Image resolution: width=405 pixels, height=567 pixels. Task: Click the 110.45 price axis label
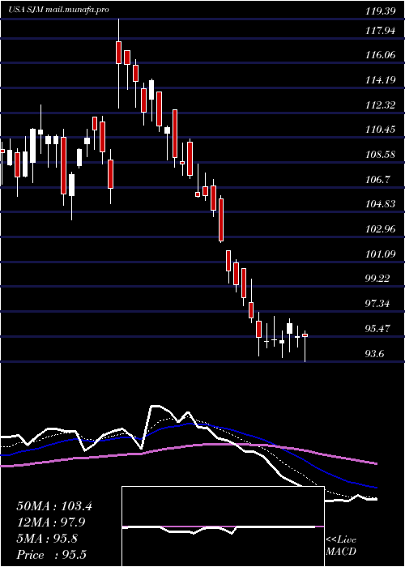(x=380, y=130)
